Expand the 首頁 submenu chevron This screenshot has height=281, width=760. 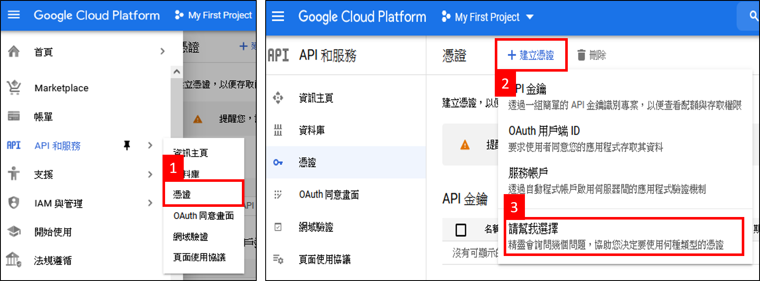(162, 52)
